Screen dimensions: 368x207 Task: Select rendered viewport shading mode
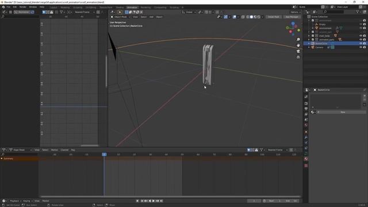[259, 17]
